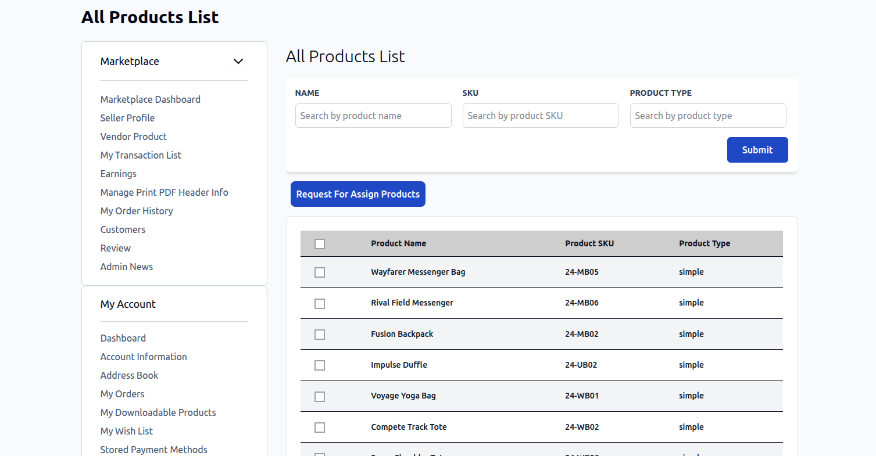Focus the product name search field
This screenshot has height=456, width=876.
tap(373, 116)
